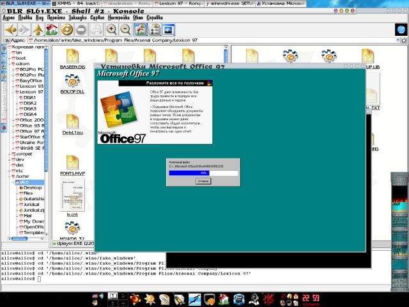Click the panel speaker volume icon

(101, 296)
